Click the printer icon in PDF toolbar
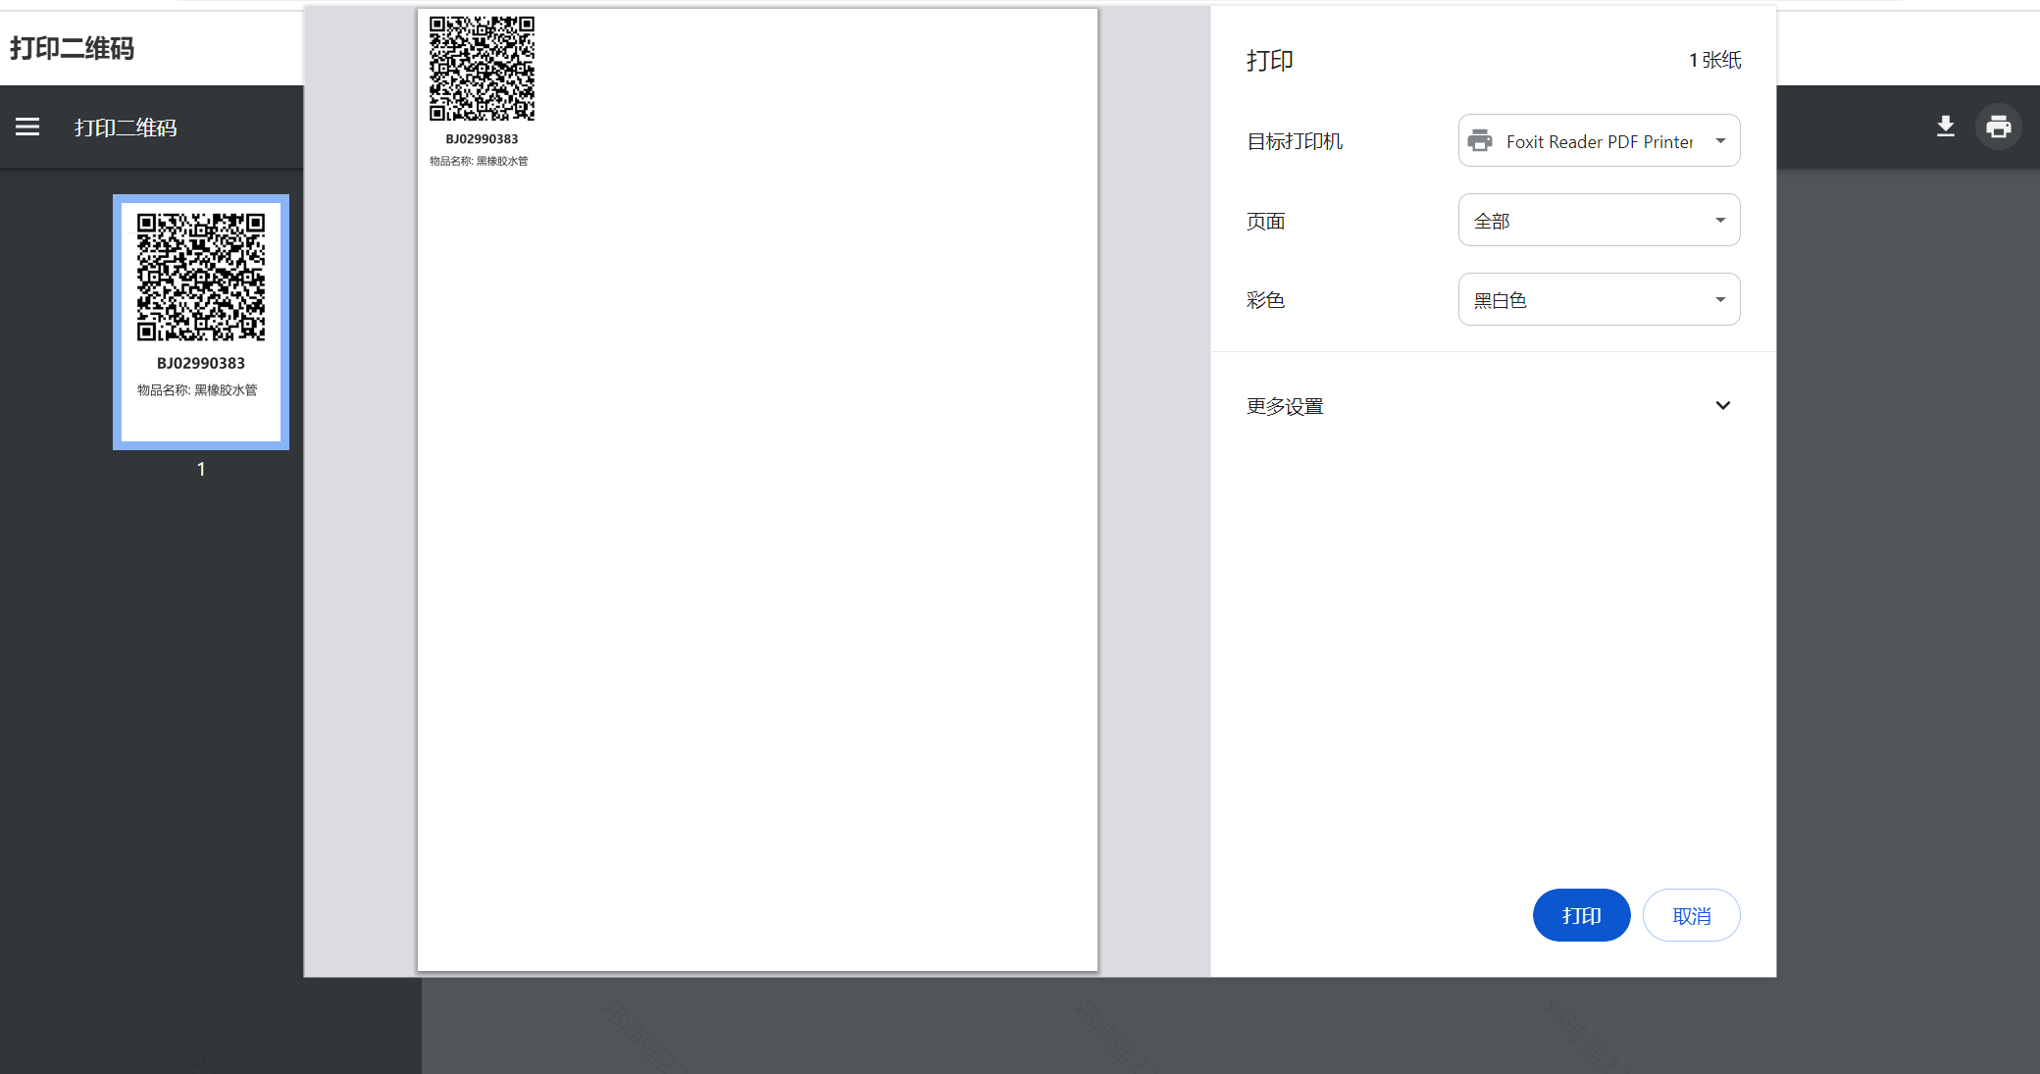This screenshot has height=1074, width=2040. click(1998, 127)
